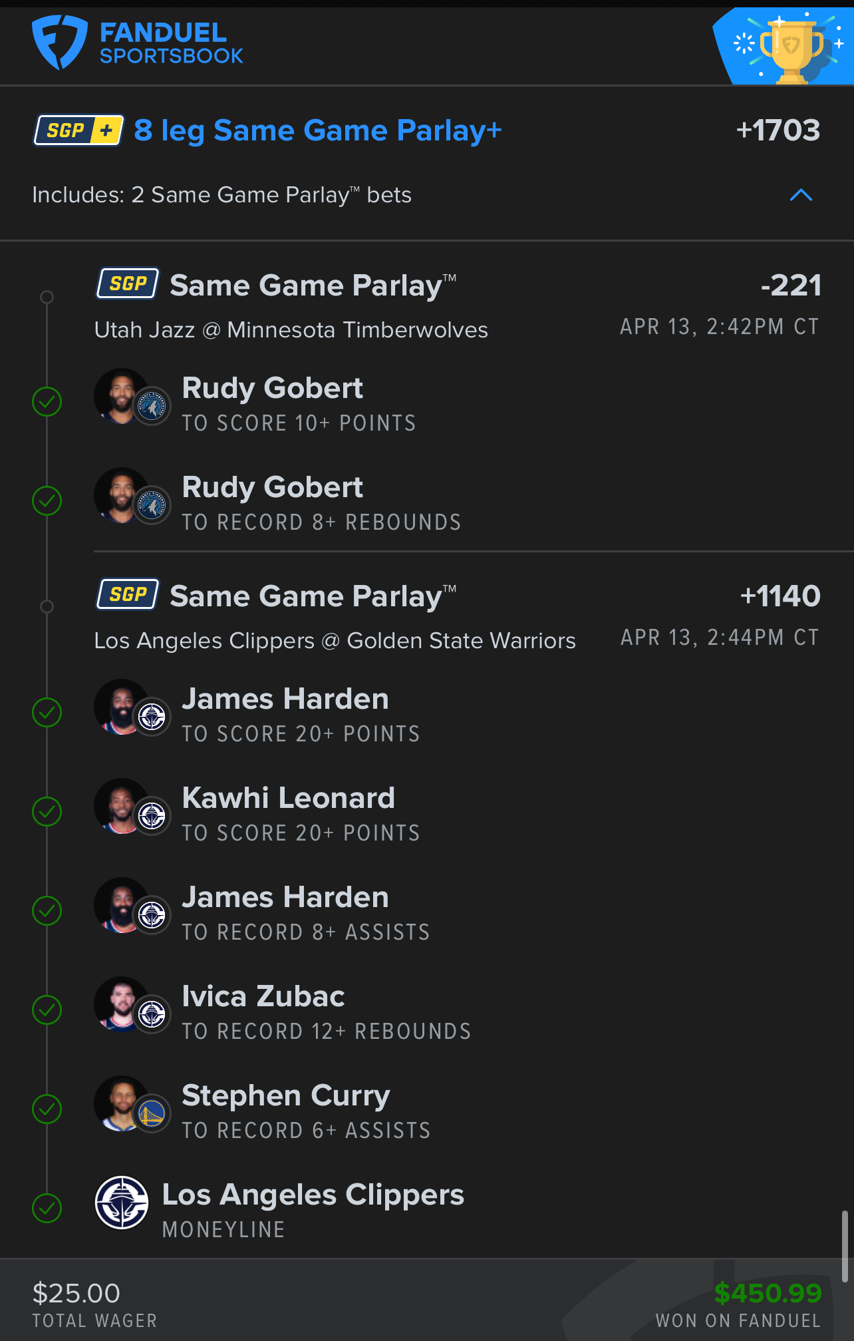
Task: Collapse the Clippers parlay timeline node
Action: pos(47,607)
